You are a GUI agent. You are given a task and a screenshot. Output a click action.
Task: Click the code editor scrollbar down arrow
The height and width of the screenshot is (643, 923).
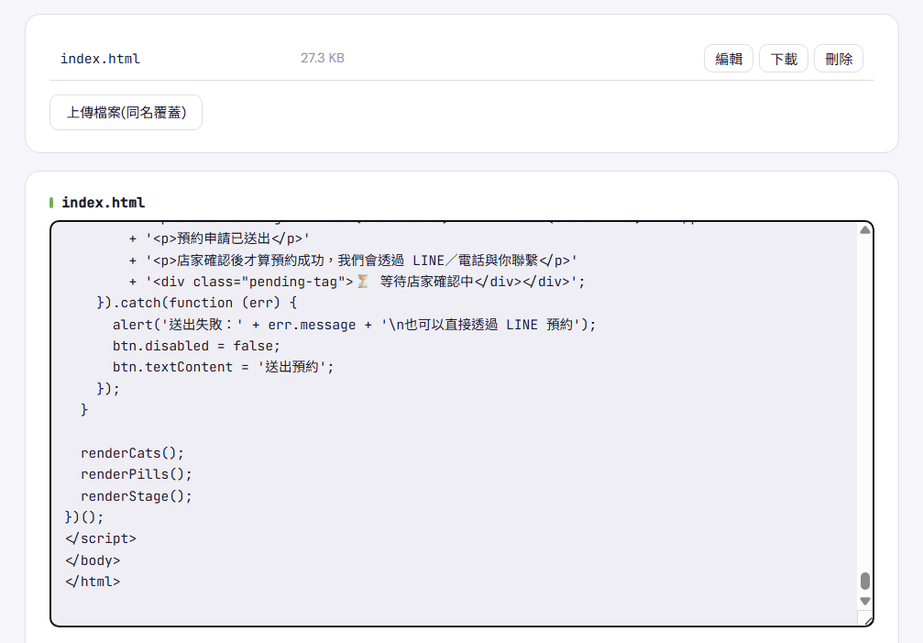pyautogui.click(x=864, y=601)
